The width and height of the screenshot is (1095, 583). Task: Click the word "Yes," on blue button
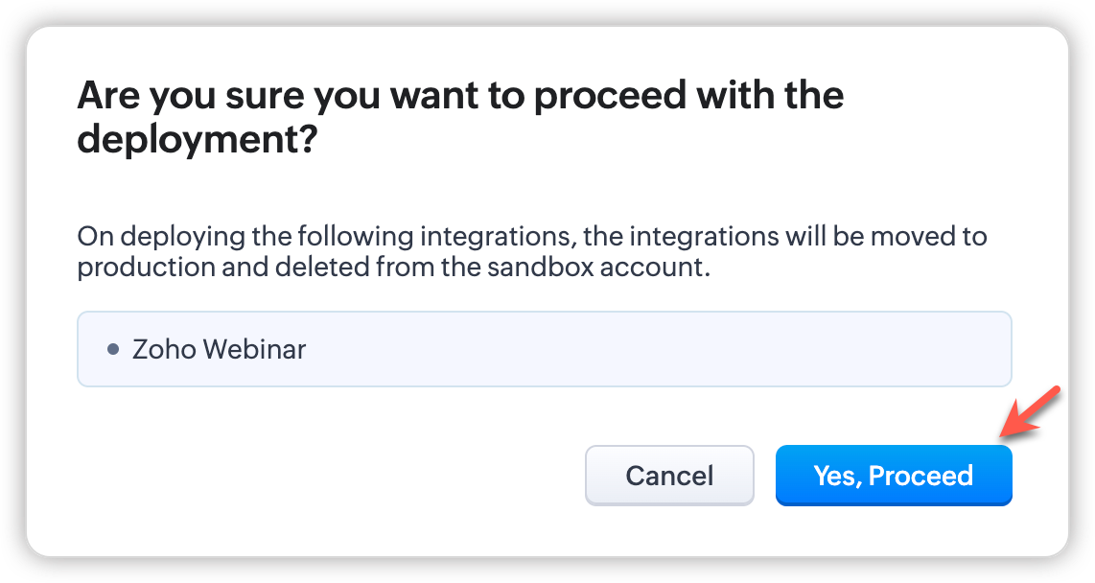pos(836,476)
